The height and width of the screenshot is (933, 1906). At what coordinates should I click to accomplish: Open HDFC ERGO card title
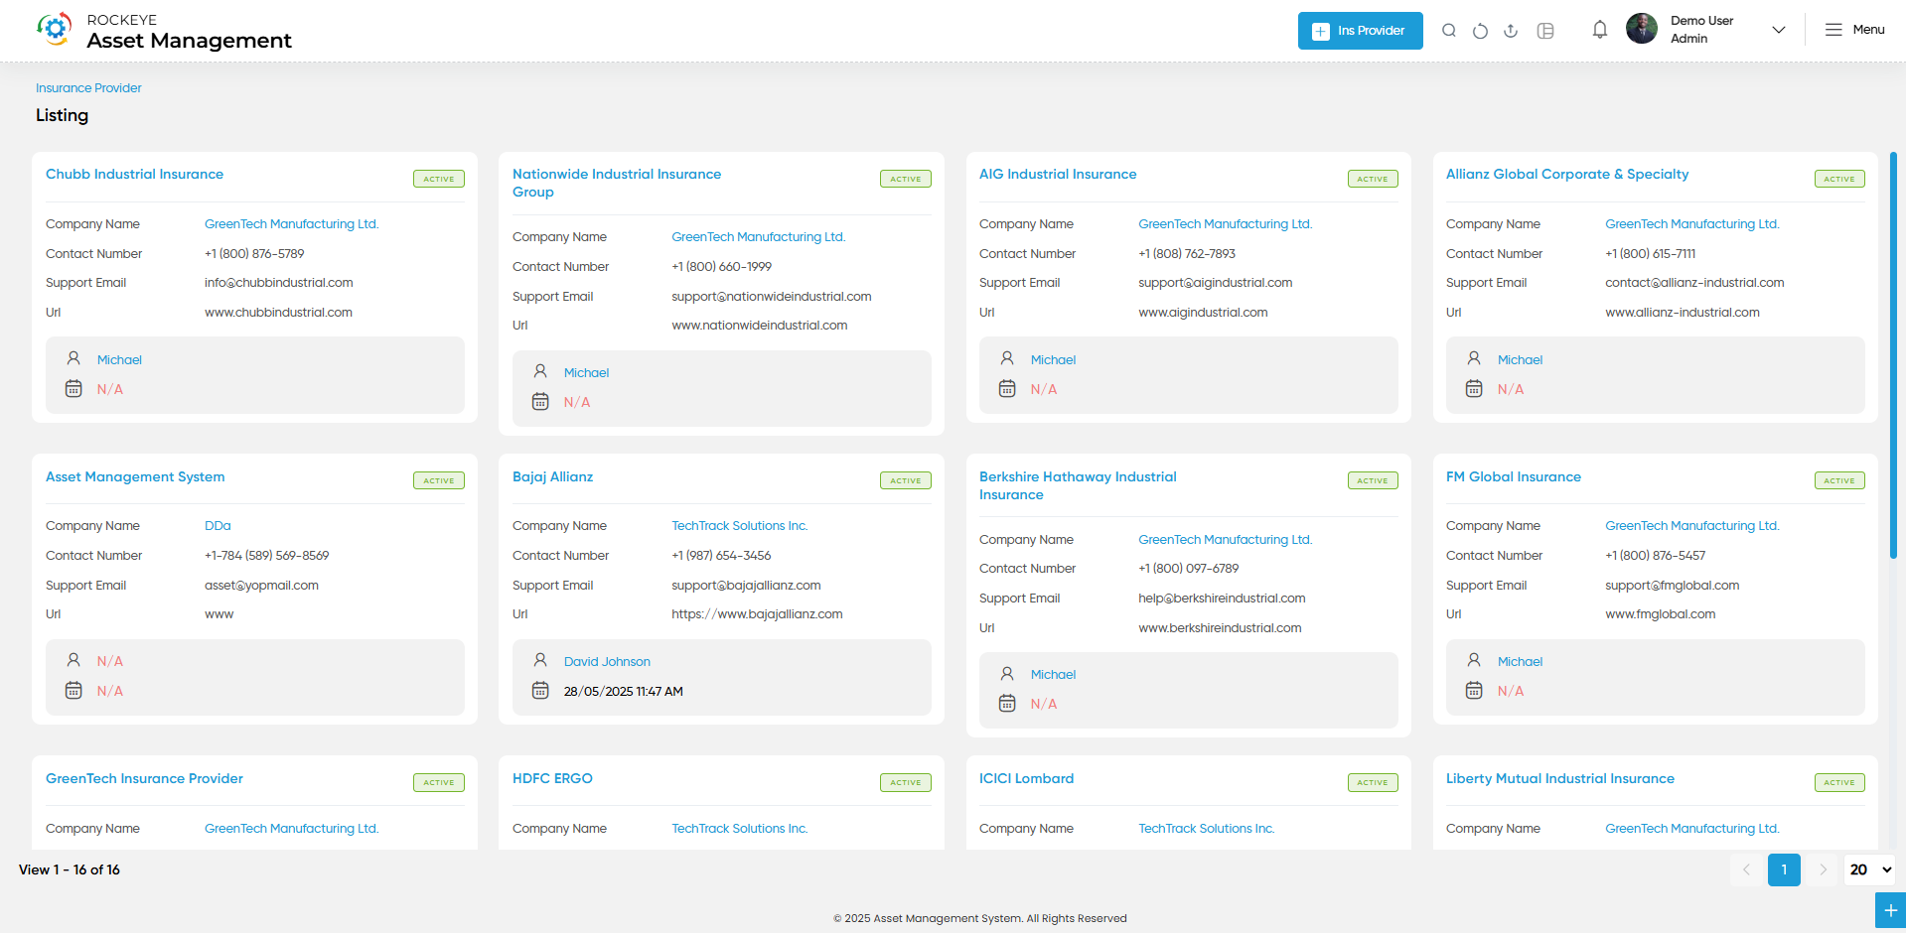point(552,778)
